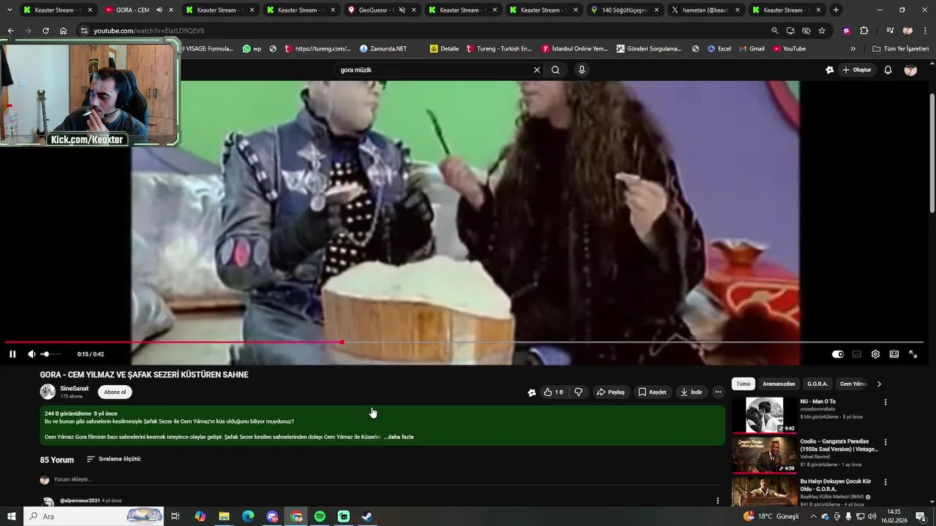The width and height of the screenshot is (936, 526).
Task: Open Coolio – Gangsta's Paradise video title
Action: click(839, 445)
